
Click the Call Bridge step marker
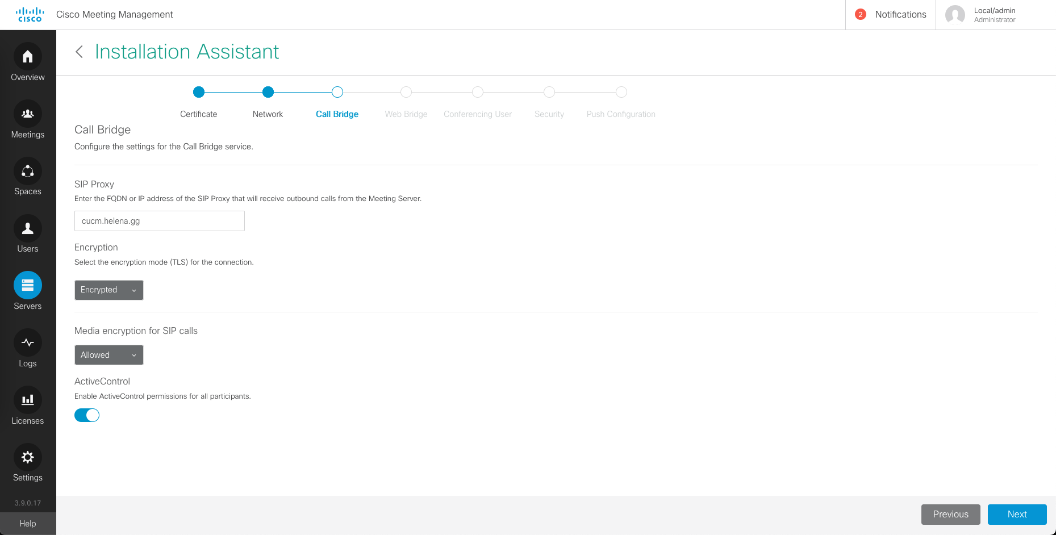[337, 92]
